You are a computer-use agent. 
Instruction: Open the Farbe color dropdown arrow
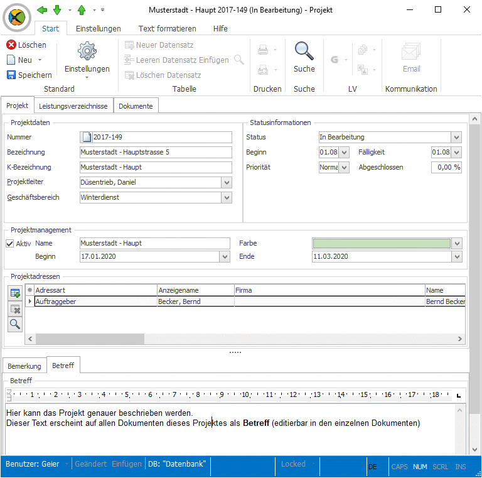[x=457, y=243]
